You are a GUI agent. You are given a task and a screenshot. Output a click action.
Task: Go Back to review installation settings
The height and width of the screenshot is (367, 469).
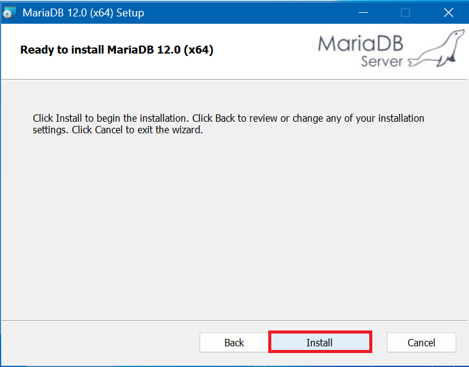click(x=234, y=343)
